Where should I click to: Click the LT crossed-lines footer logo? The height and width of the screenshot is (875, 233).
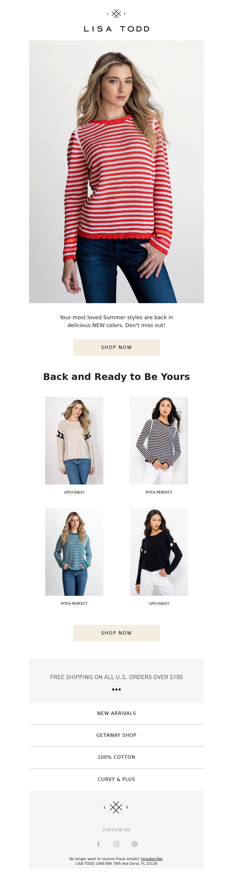coord(116,807)
